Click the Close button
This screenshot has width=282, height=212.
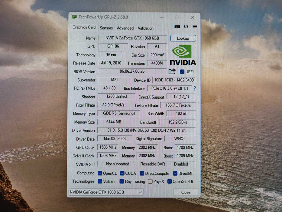186,192
